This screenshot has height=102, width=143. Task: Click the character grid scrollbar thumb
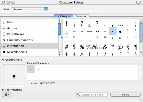141,32
